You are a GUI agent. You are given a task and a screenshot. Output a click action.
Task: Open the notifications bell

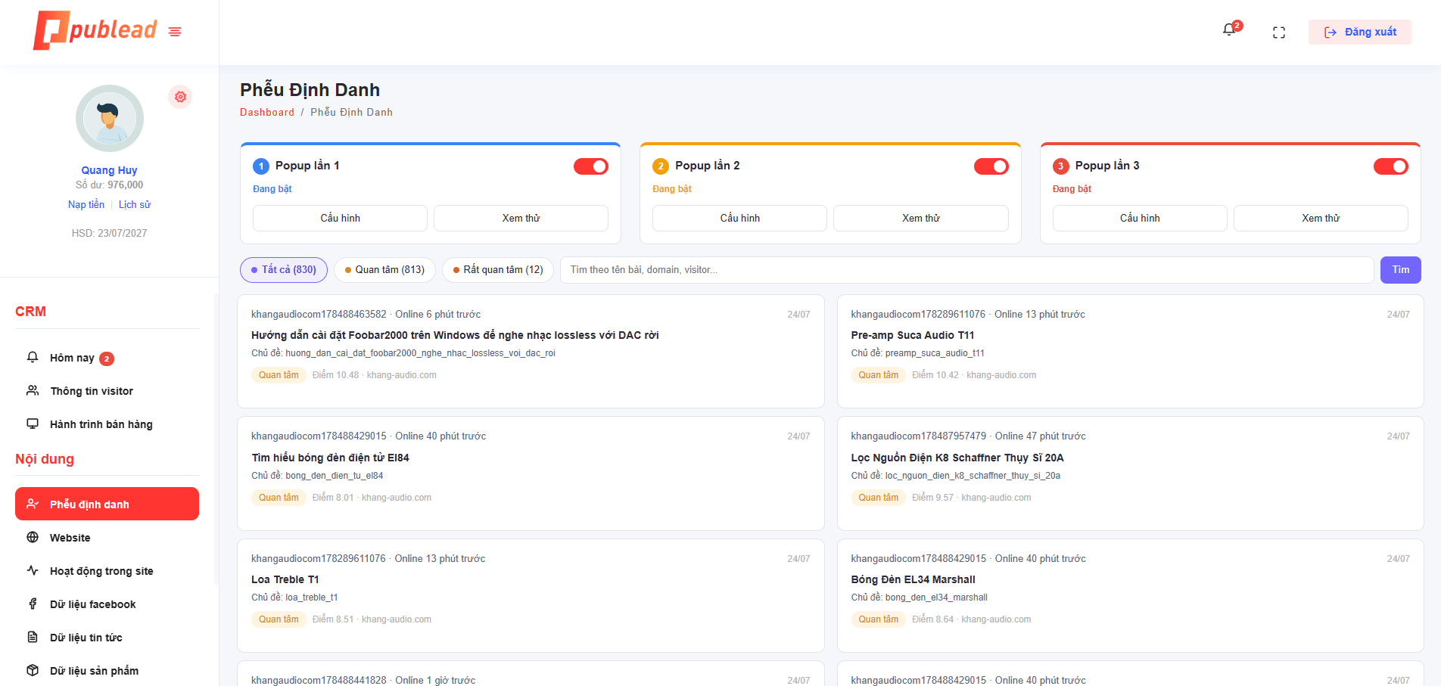click(1229, 30)
